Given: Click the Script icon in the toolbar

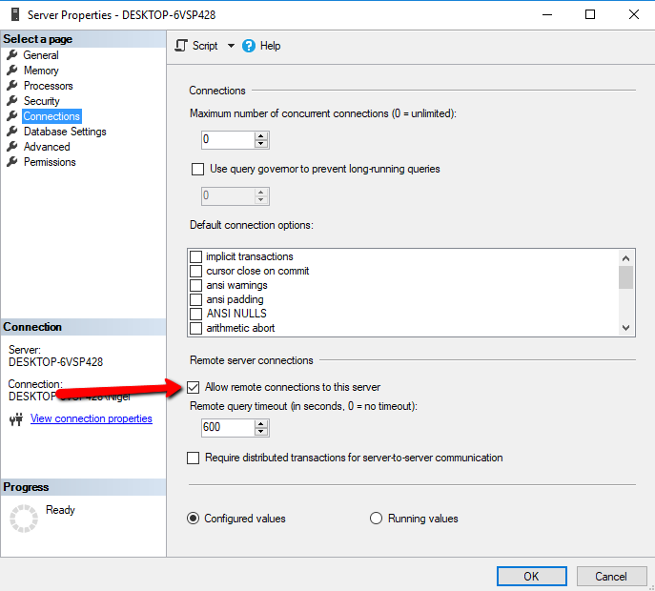Looking at the screenshot, I should click(181, 46).
